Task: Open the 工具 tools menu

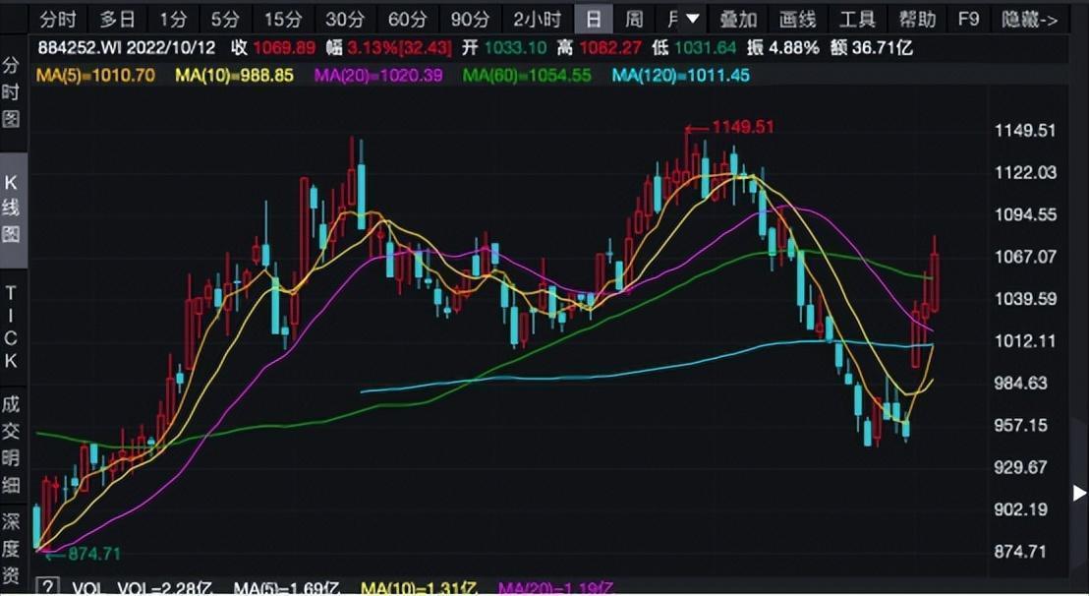Action: pyautogui.click(x=857, y=19)
